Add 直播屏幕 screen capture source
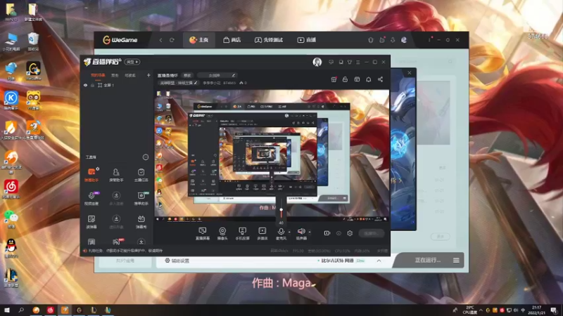Image resolution: width=563 pixels, height=316 pixels. click(x=203, y=233)
